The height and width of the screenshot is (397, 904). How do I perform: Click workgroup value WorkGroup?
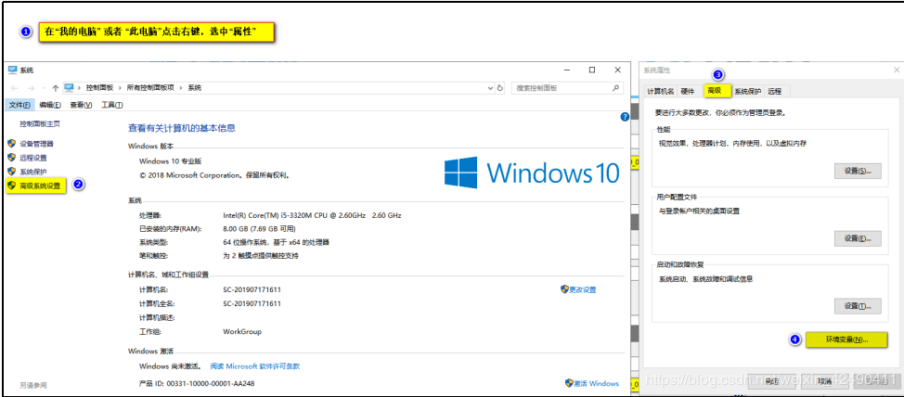tap(242, 332)
